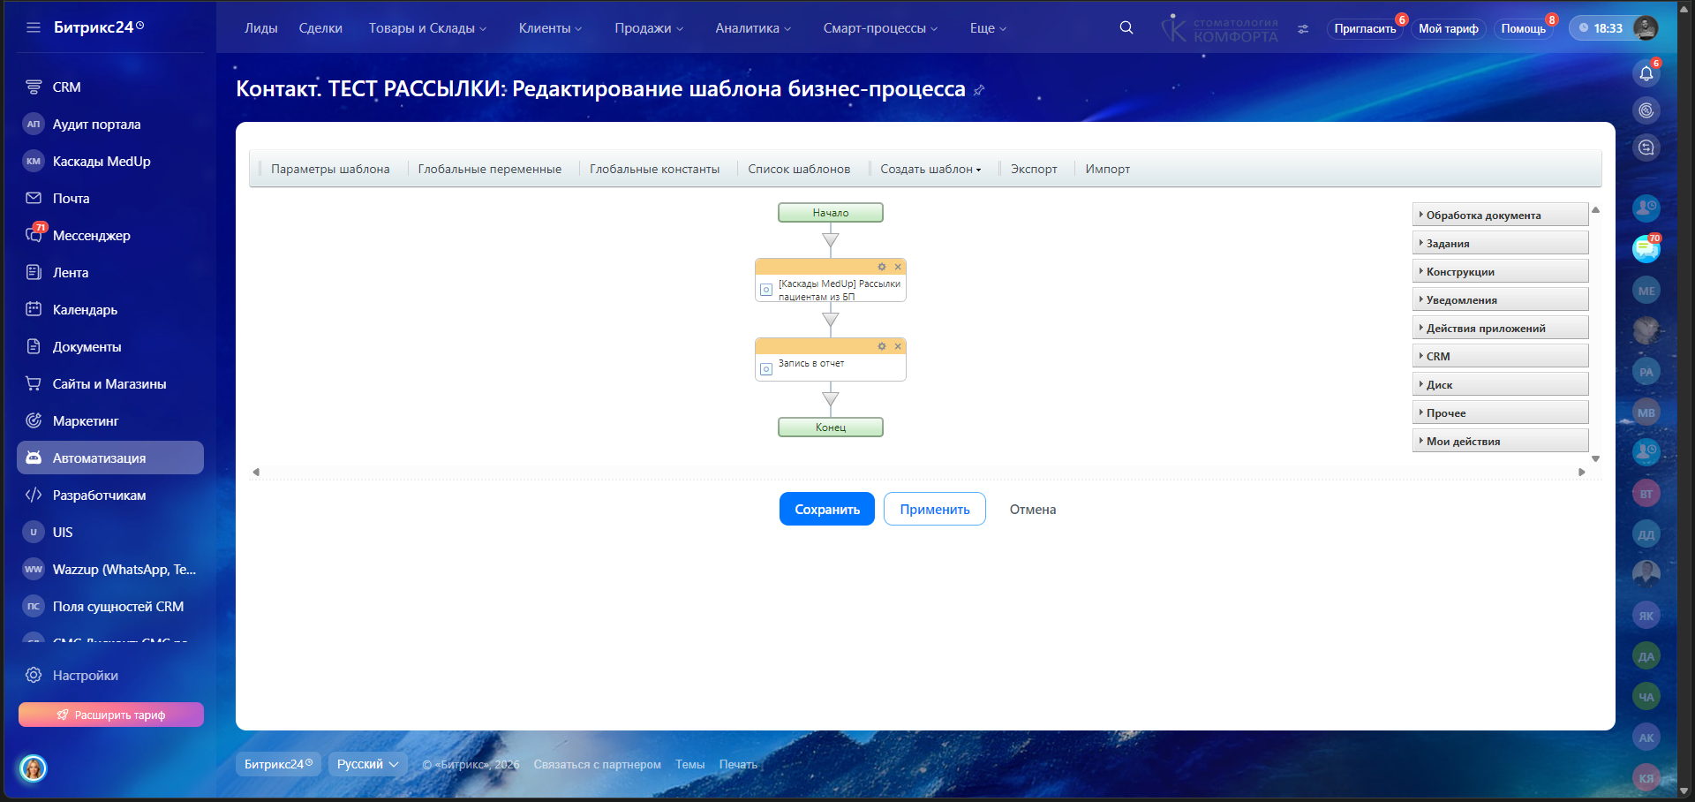Image resolution: width=1695 pixels, height=802 pixels.
Task: Open the ЯК contact avatar in right bar
Action: coord(1646,616)
